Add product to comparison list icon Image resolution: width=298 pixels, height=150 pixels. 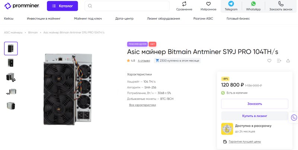tap(279, 61)
